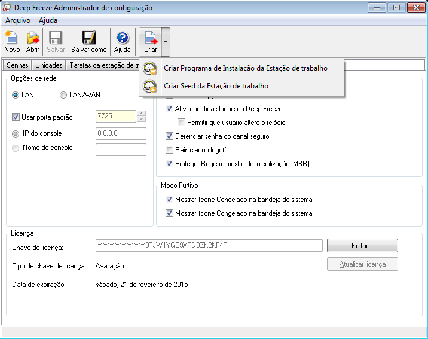Screen dimensions: 428x339
Task: Switch to the Senhas tab
Action: tap(17, 65)
